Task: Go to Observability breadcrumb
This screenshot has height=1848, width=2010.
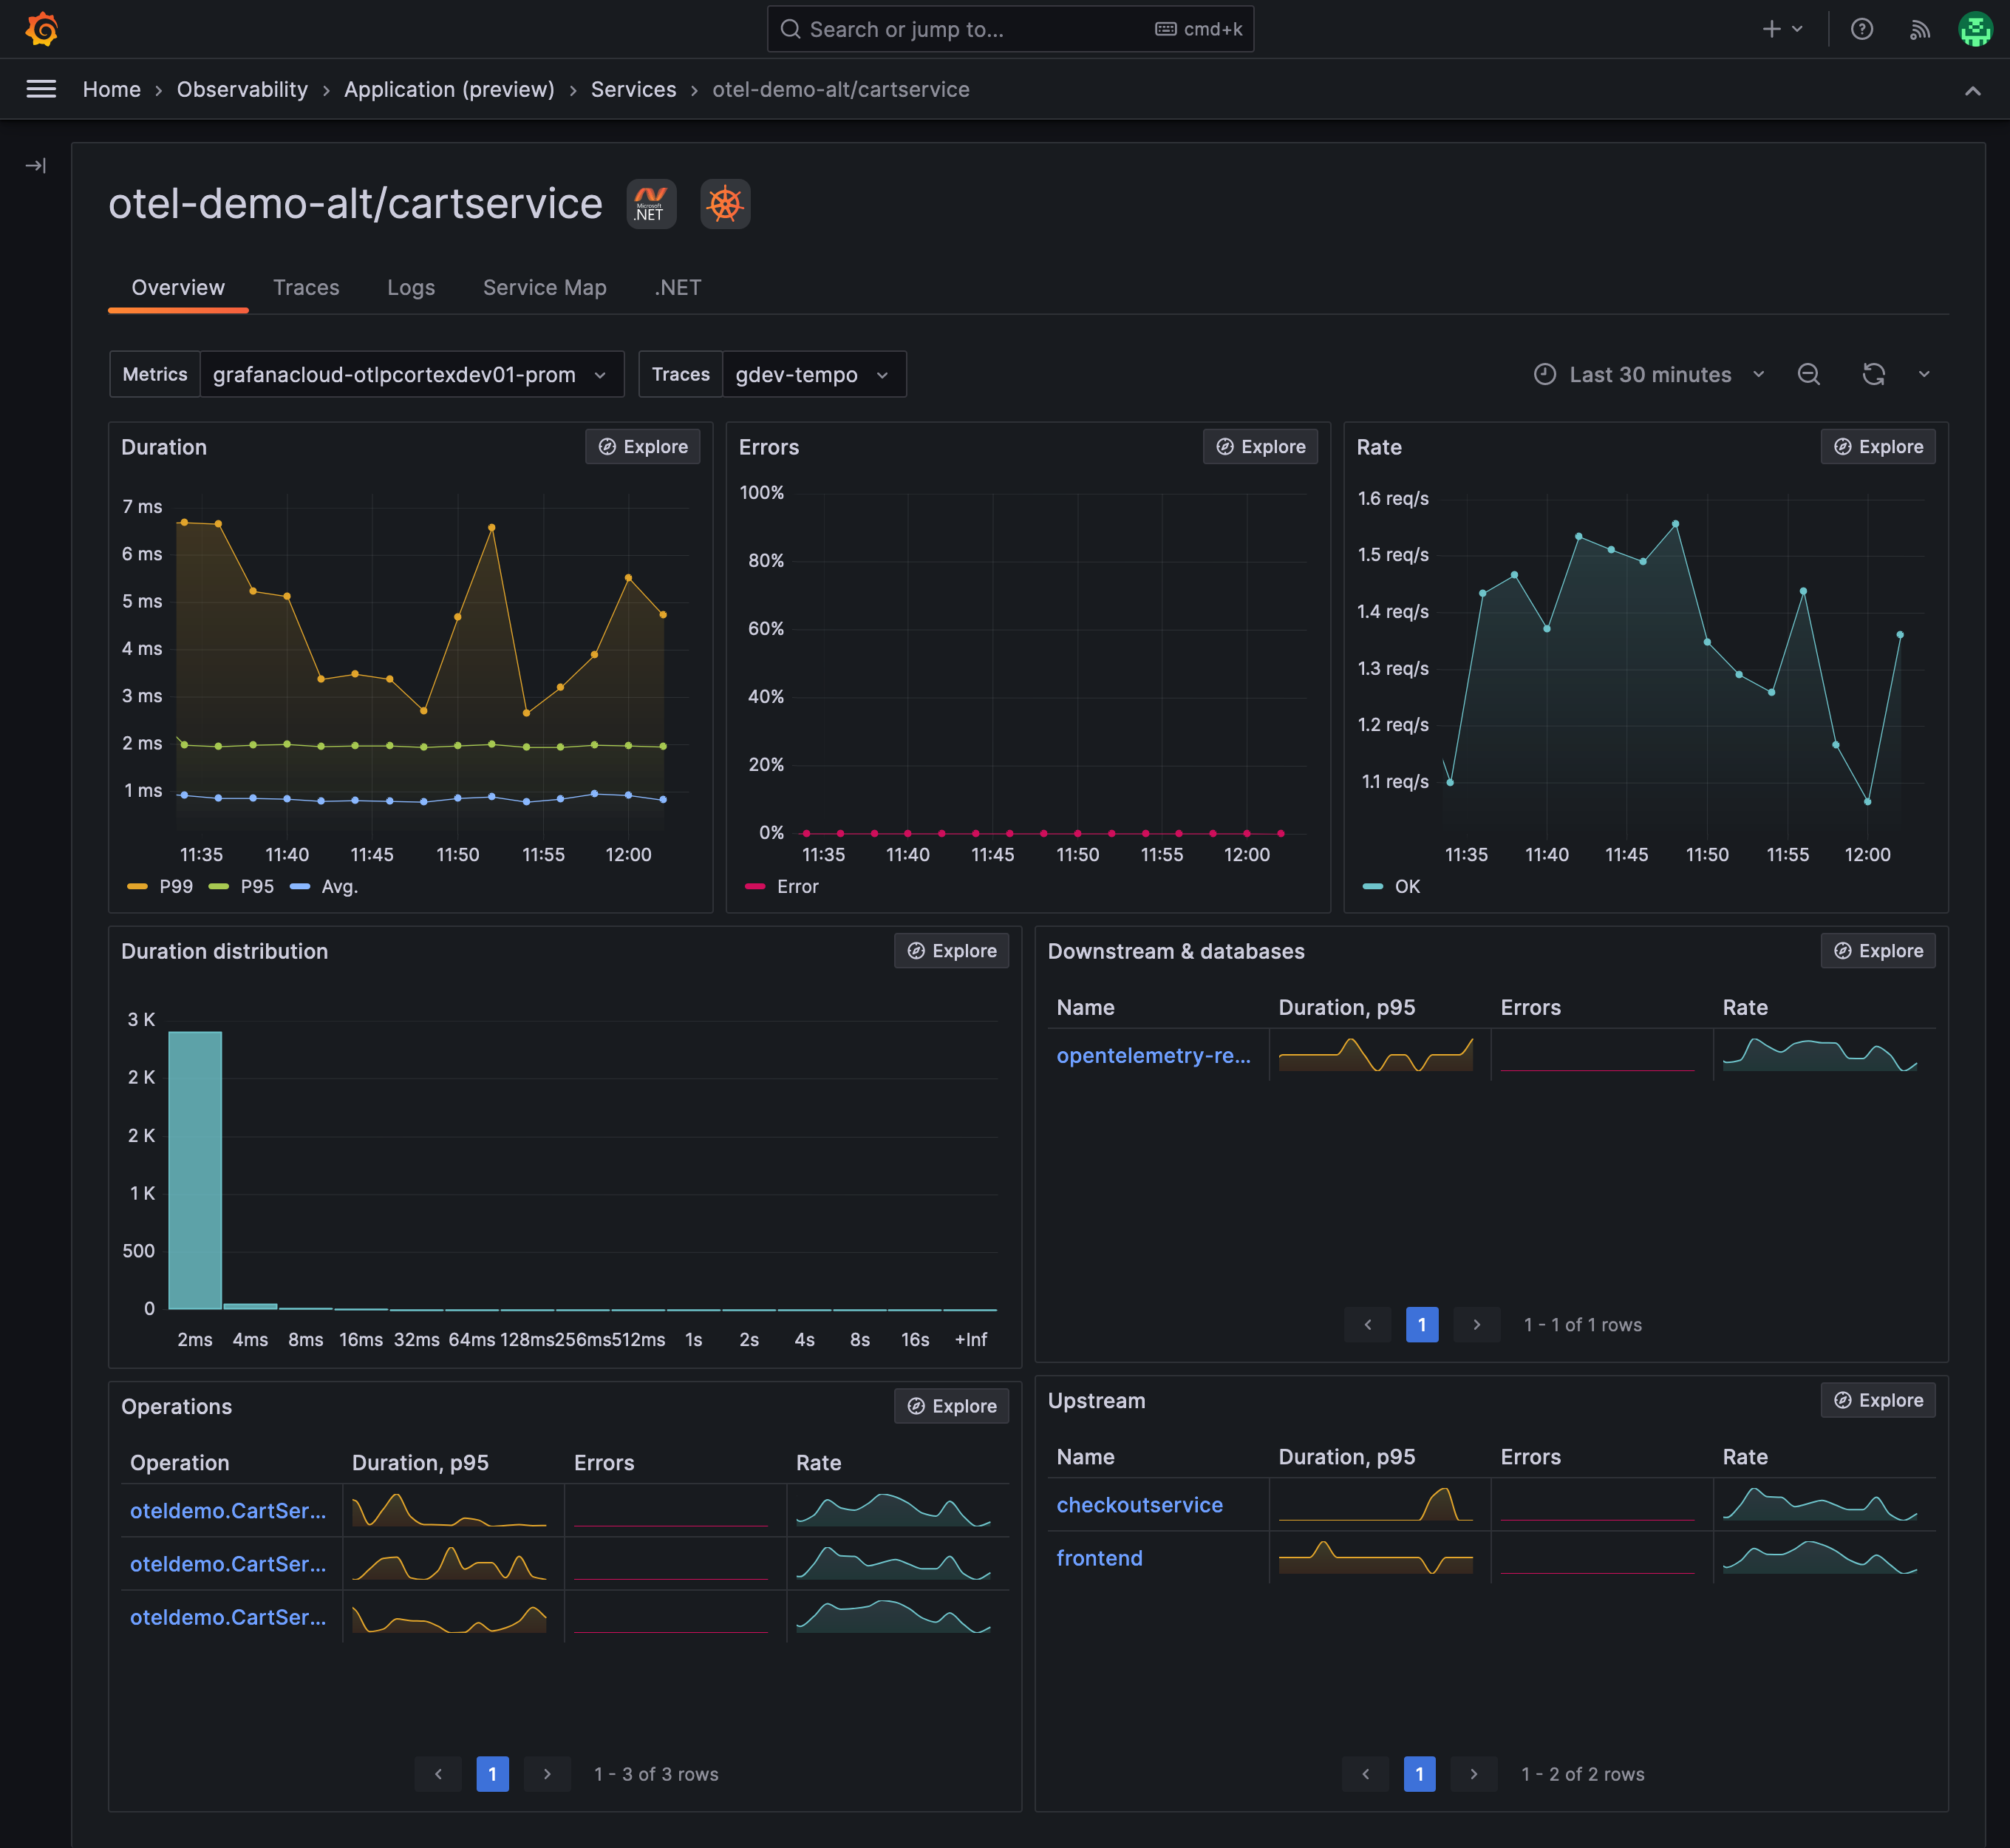Action: tap(242, 90)
